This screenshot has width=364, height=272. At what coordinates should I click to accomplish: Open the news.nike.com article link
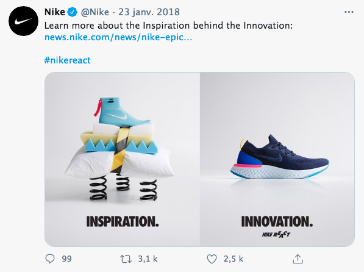pos(118,37)
